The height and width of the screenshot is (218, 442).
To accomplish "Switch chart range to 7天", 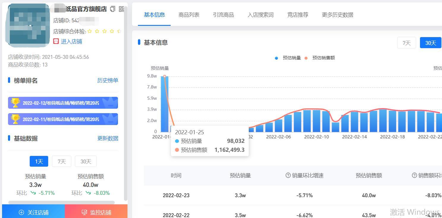I will click(x=406, y=42).
